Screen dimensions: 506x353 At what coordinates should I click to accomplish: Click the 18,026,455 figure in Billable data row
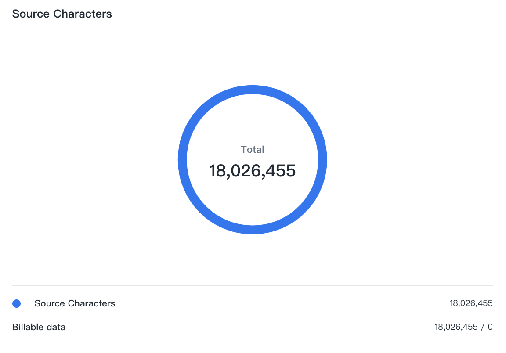click(456, 327)
